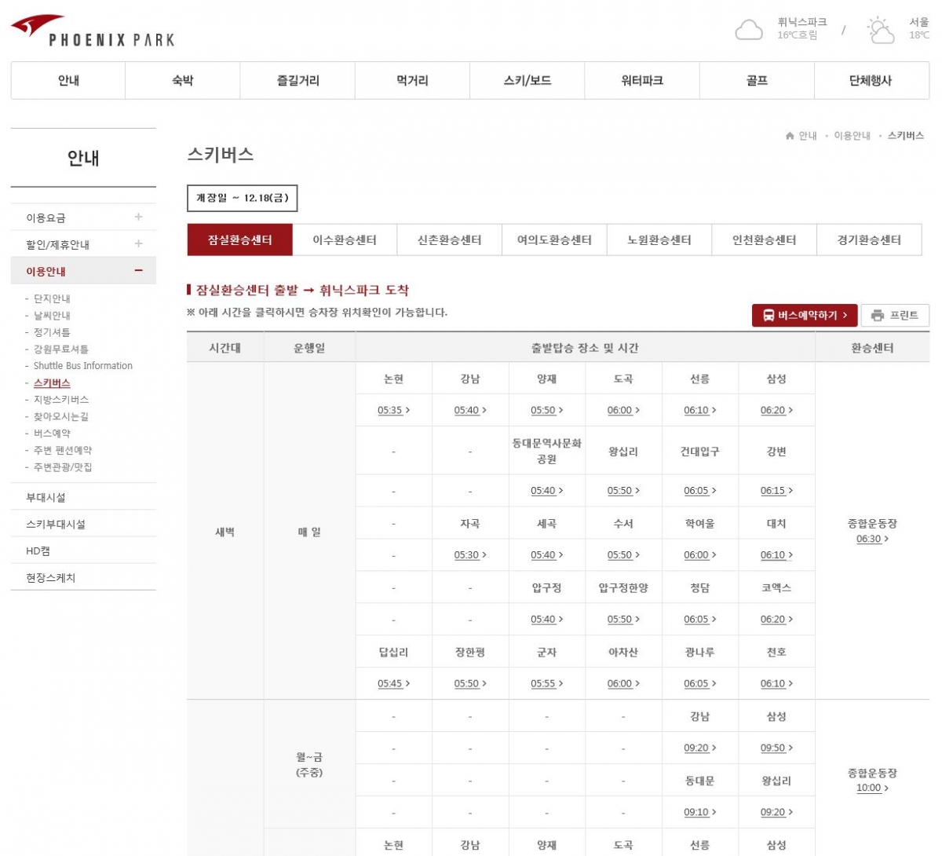Open the 스키/보드 main menu

click(528, 81)
